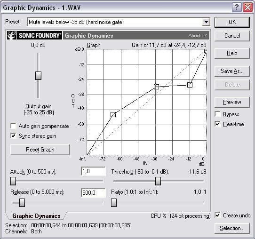Viewport: 255px width, 239px height.
Task: Click the title bar help question mark
Action: click(237, 8)
